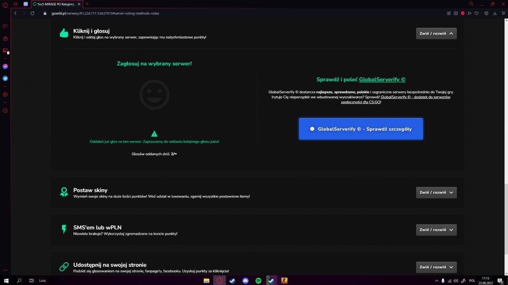Viewport: 508px width, 285px height.
Task: View site security padlock info
Action: pyautogui.click(x=45, y=13)
